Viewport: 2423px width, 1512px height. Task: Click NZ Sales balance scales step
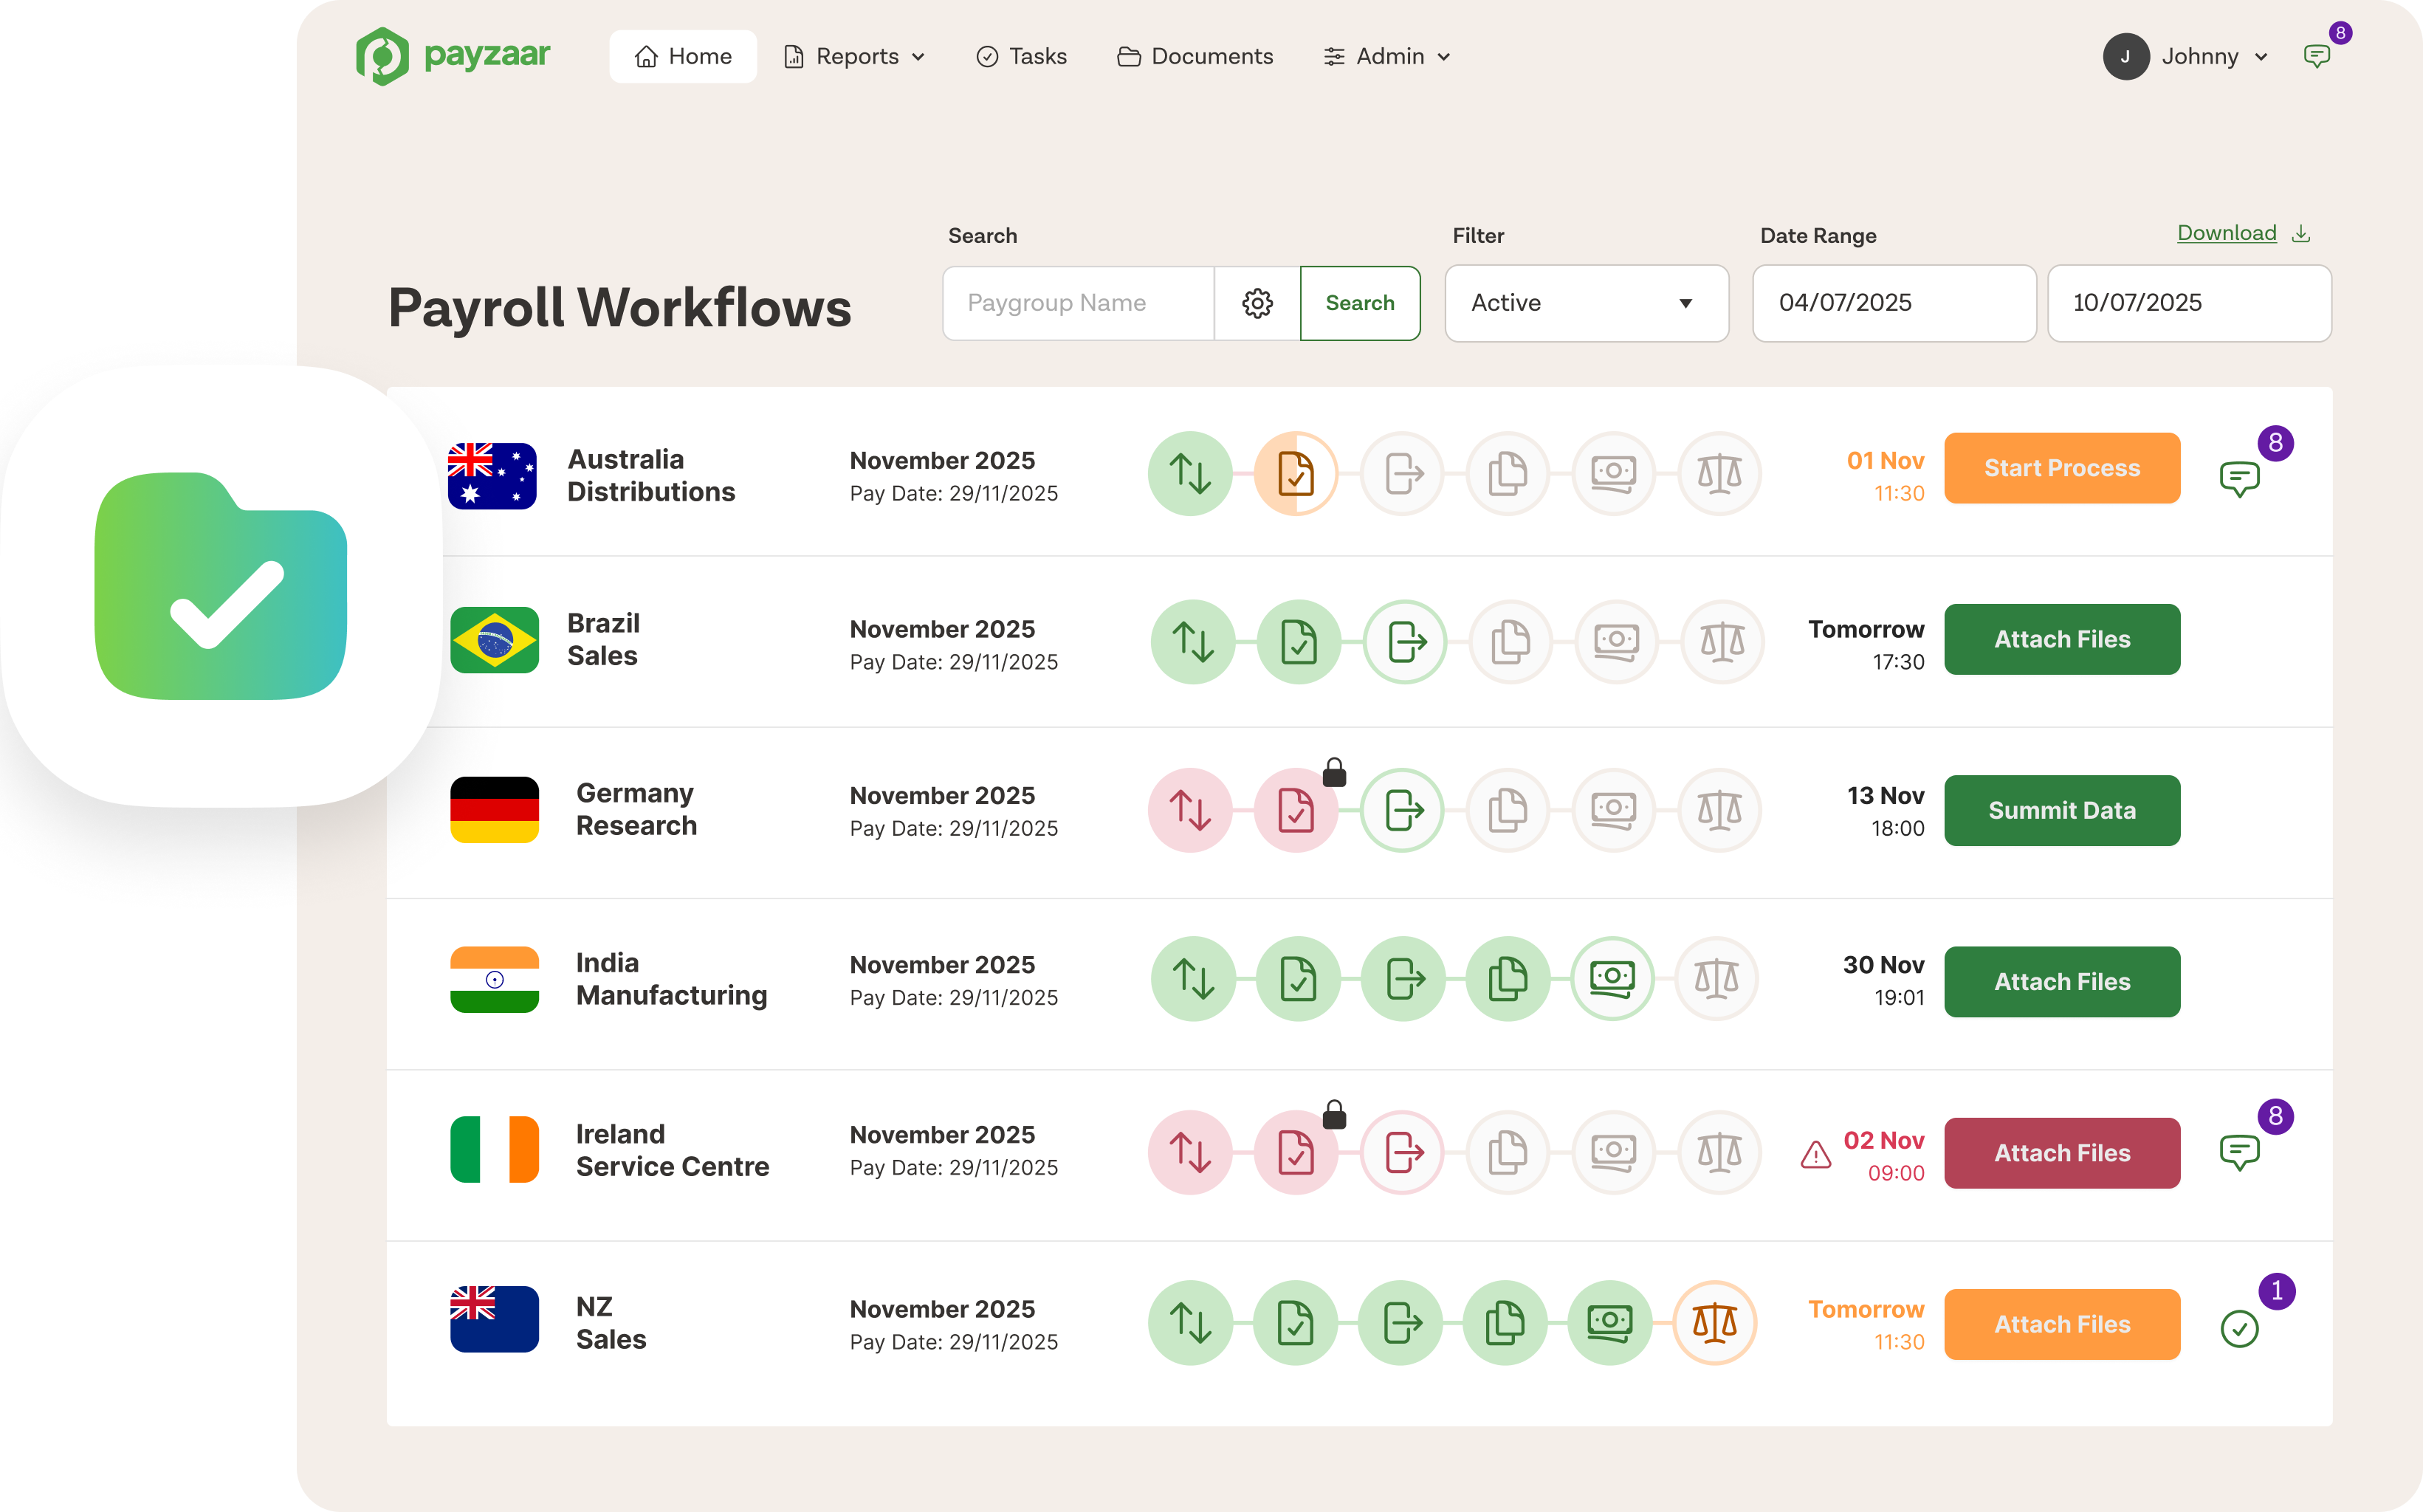click(1714, 1323)
